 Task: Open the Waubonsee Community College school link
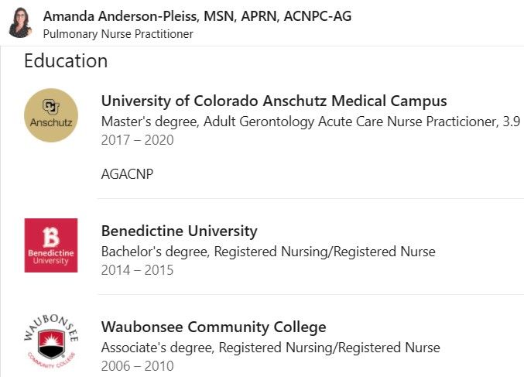point(214,327)
